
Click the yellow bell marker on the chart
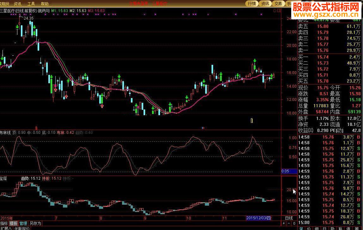(252, 121)
